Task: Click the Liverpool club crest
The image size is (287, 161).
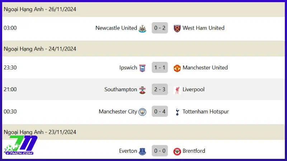Action: pos(177,90)
